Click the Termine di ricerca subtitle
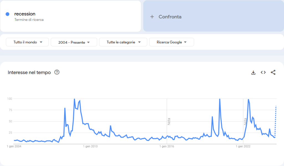The height and width of the screenshot is (166, 284). [29, 20]
